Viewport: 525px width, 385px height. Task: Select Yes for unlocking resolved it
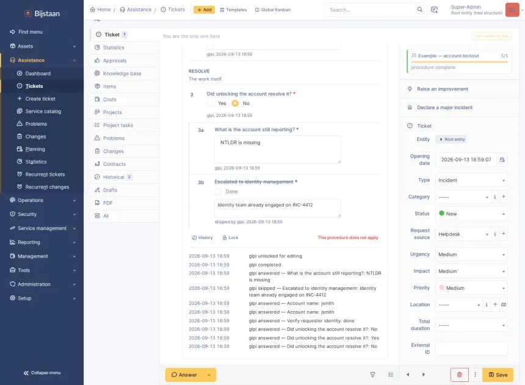coord(210,103)
